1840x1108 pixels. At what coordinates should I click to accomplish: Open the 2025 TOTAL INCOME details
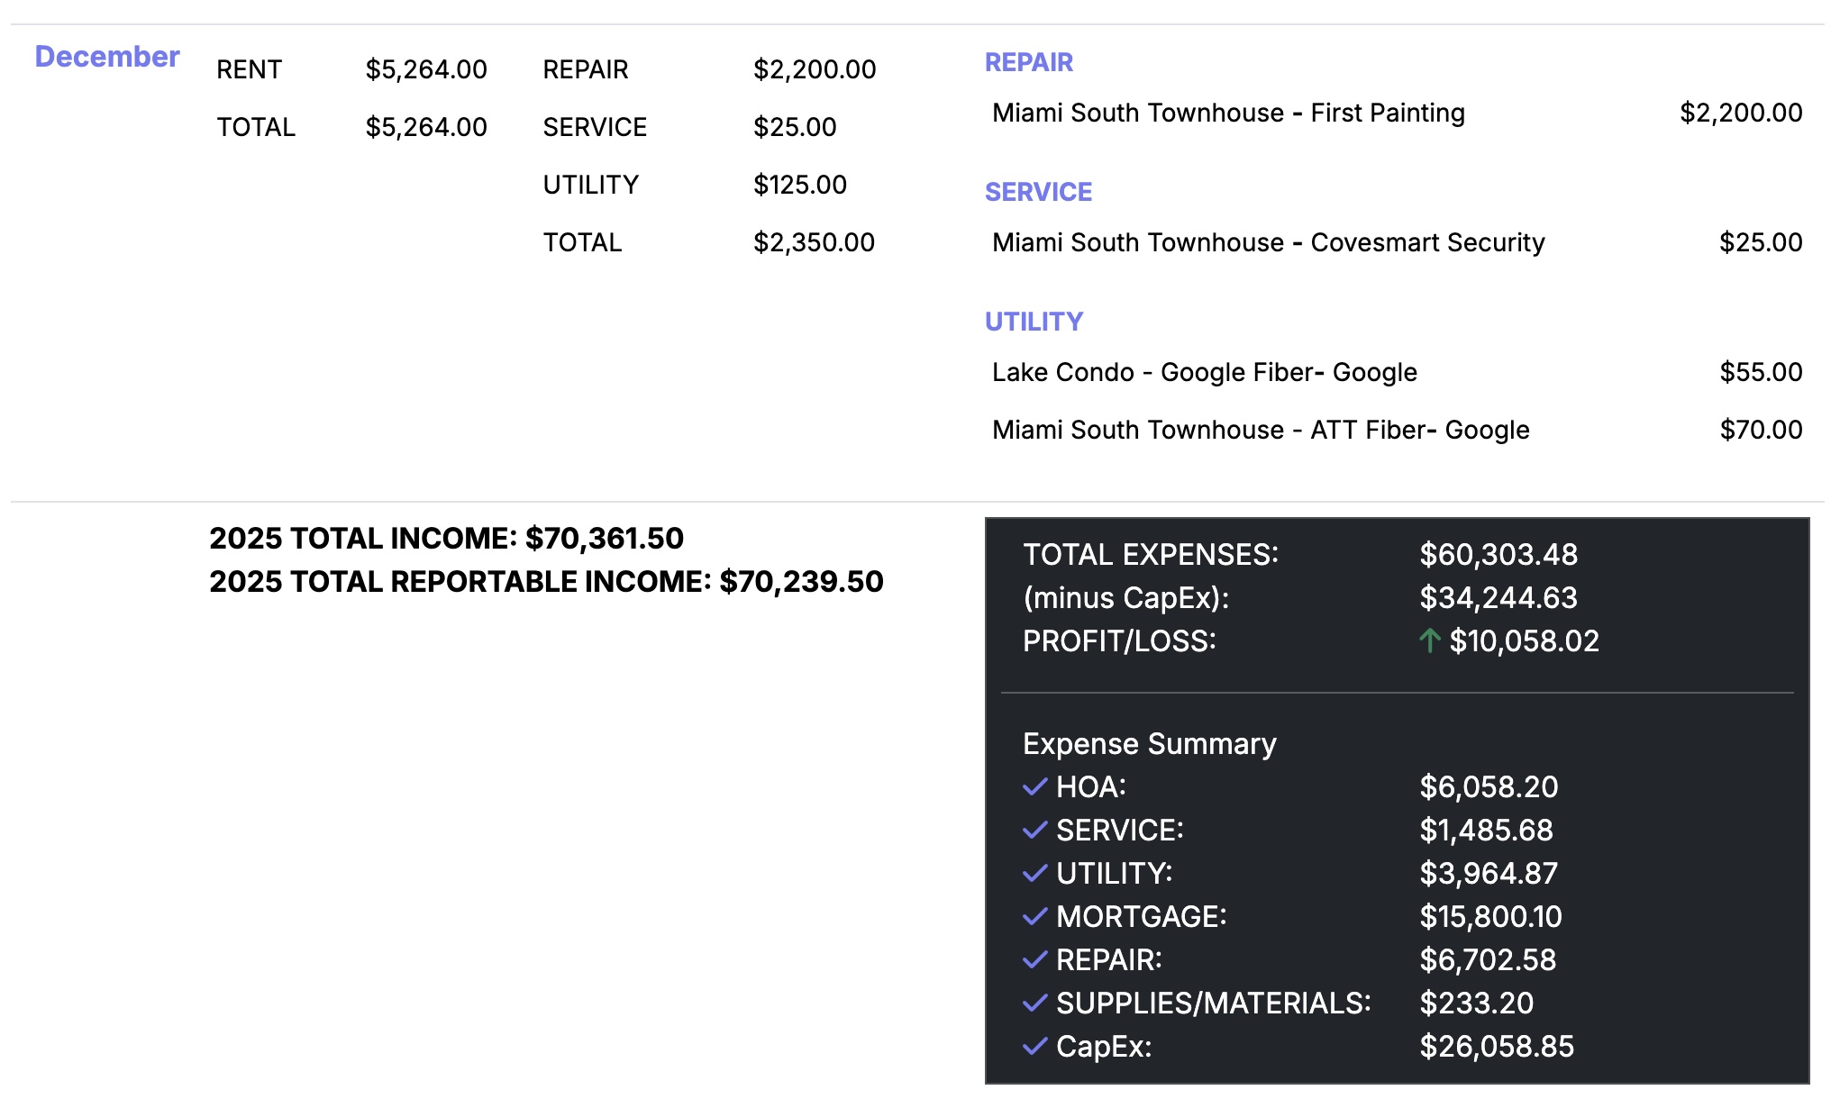(448, 537)
